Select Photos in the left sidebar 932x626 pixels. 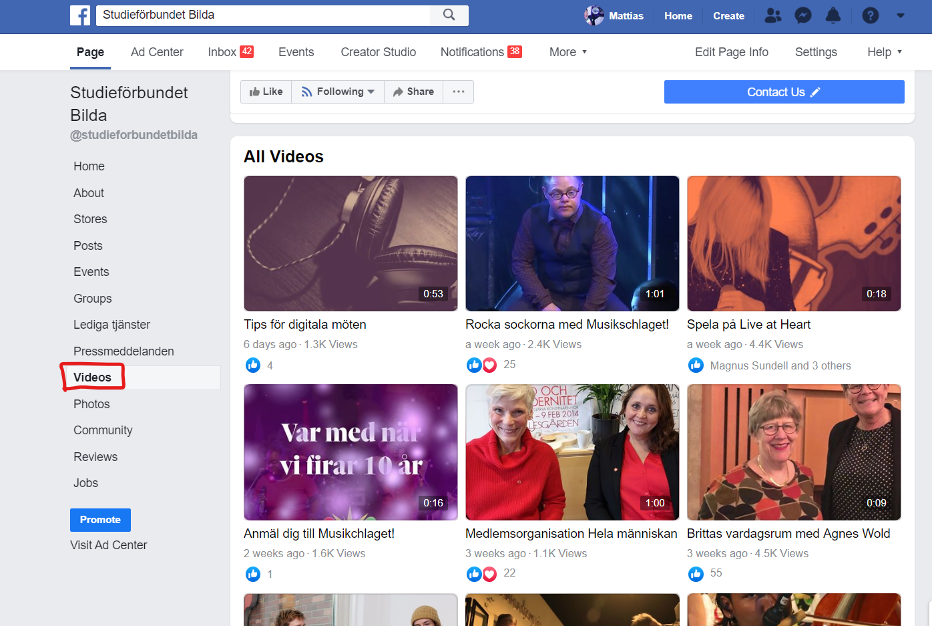pos(91,404)
